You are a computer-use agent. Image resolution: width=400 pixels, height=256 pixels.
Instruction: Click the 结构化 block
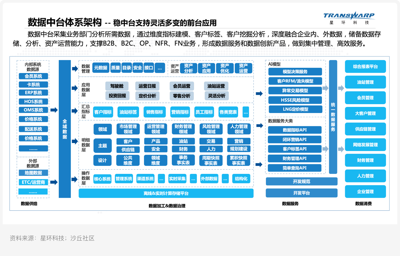click(x=241, y=179)
